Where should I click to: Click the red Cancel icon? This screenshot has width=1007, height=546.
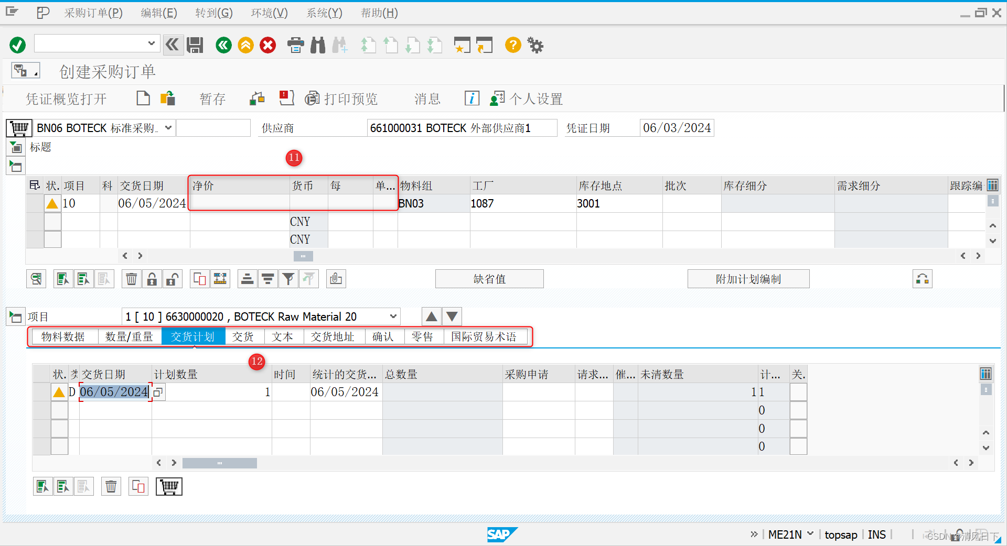tap(268, 45)
